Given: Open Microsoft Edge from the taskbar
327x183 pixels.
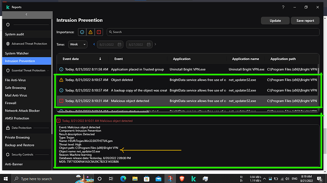Looking at the screenshot, I should coord(123,179).
